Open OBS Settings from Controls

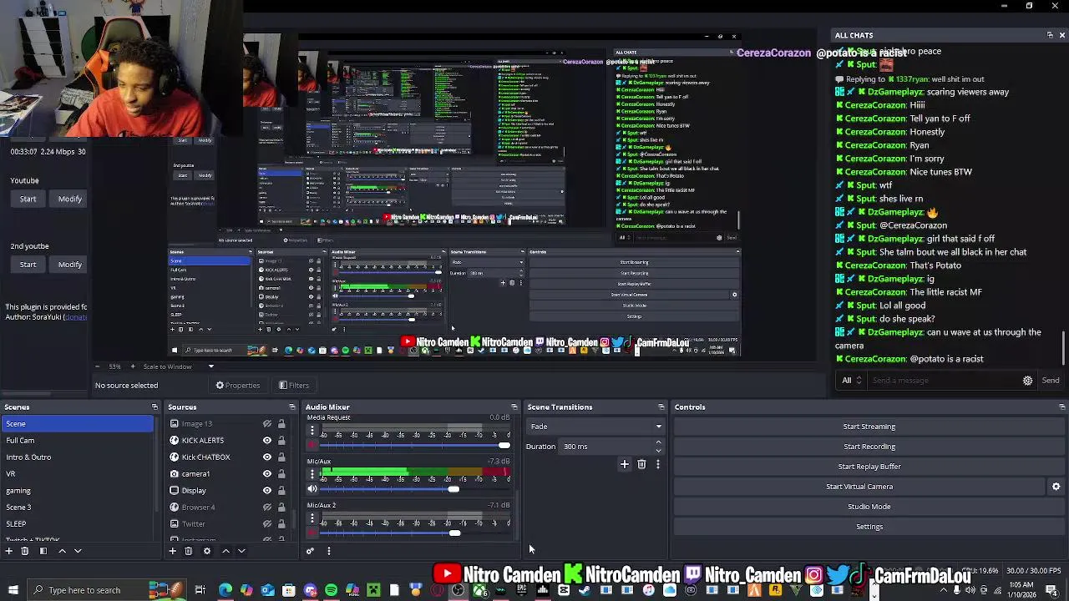[869, 527]
